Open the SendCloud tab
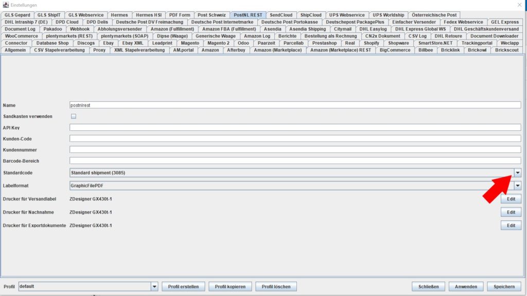Image resolution: width=527 pixels, height=296 pixels. tap(281, 15)
